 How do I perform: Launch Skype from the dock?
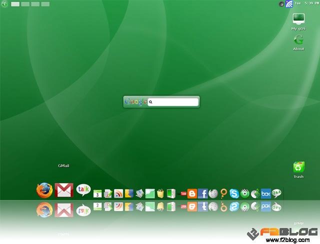234,194
